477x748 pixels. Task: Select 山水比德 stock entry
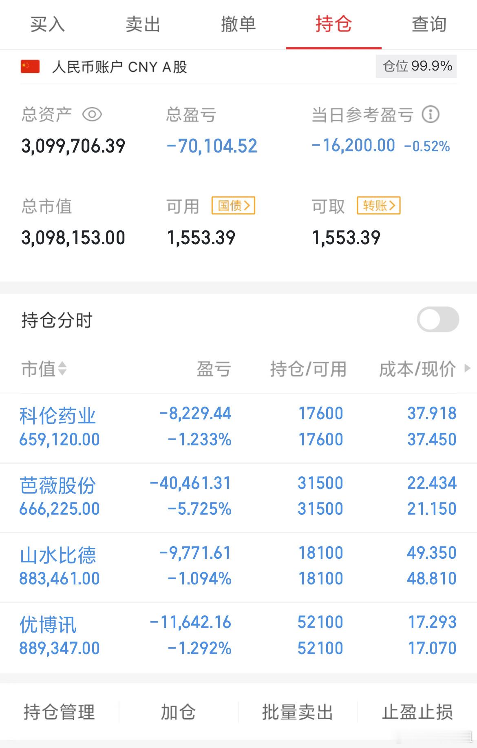(238, 567)
